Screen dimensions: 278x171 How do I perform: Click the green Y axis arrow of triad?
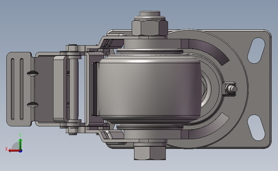21,144
